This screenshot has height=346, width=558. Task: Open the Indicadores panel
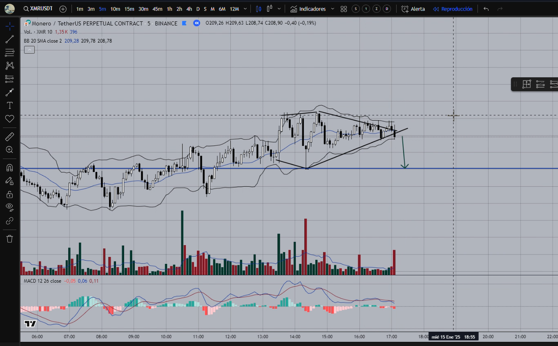tap(308, 9)
